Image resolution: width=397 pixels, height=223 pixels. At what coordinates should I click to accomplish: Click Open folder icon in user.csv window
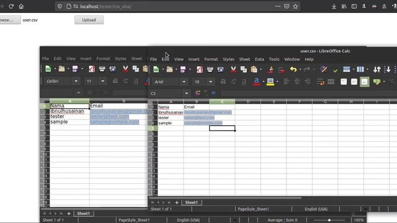click(x=169, y=69)
